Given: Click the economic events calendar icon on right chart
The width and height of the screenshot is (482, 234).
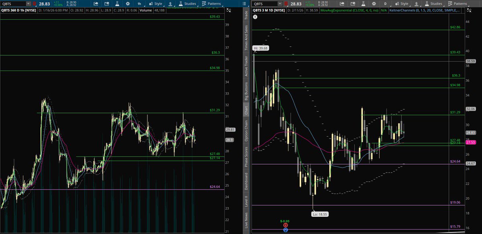Looking at the screenshot, I should point(352,4).
